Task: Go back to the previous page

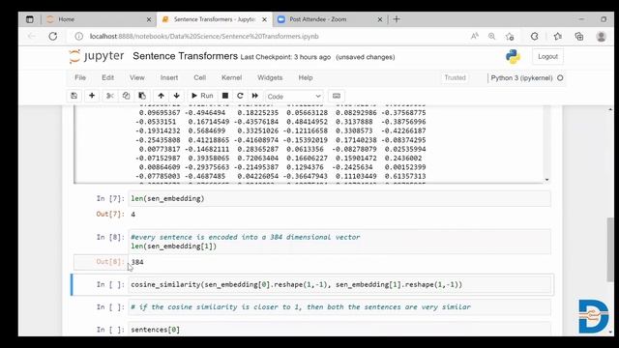Action: click(32, 37)
